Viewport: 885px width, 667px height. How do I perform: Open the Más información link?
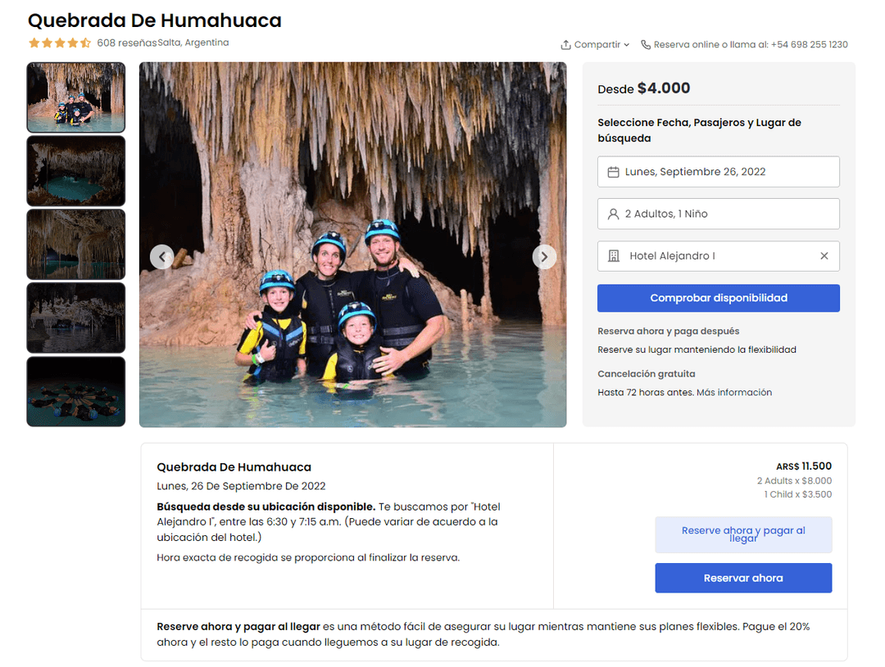point(733,392)
